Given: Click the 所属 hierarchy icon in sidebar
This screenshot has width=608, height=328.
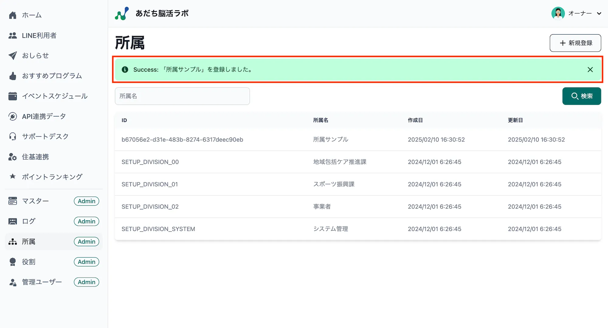Looking at the screenshot, I should tap(13, 242).
